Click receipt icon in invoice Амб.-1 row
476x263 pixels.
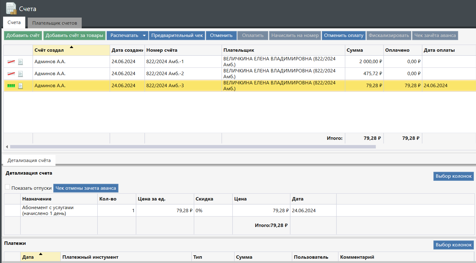tap(20, 62)
